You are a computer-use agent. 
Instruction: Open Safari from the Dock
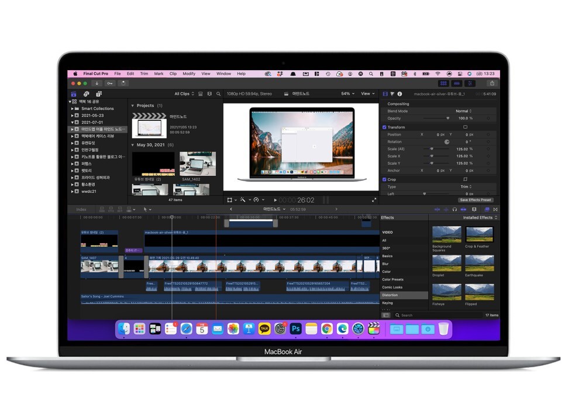187,329
